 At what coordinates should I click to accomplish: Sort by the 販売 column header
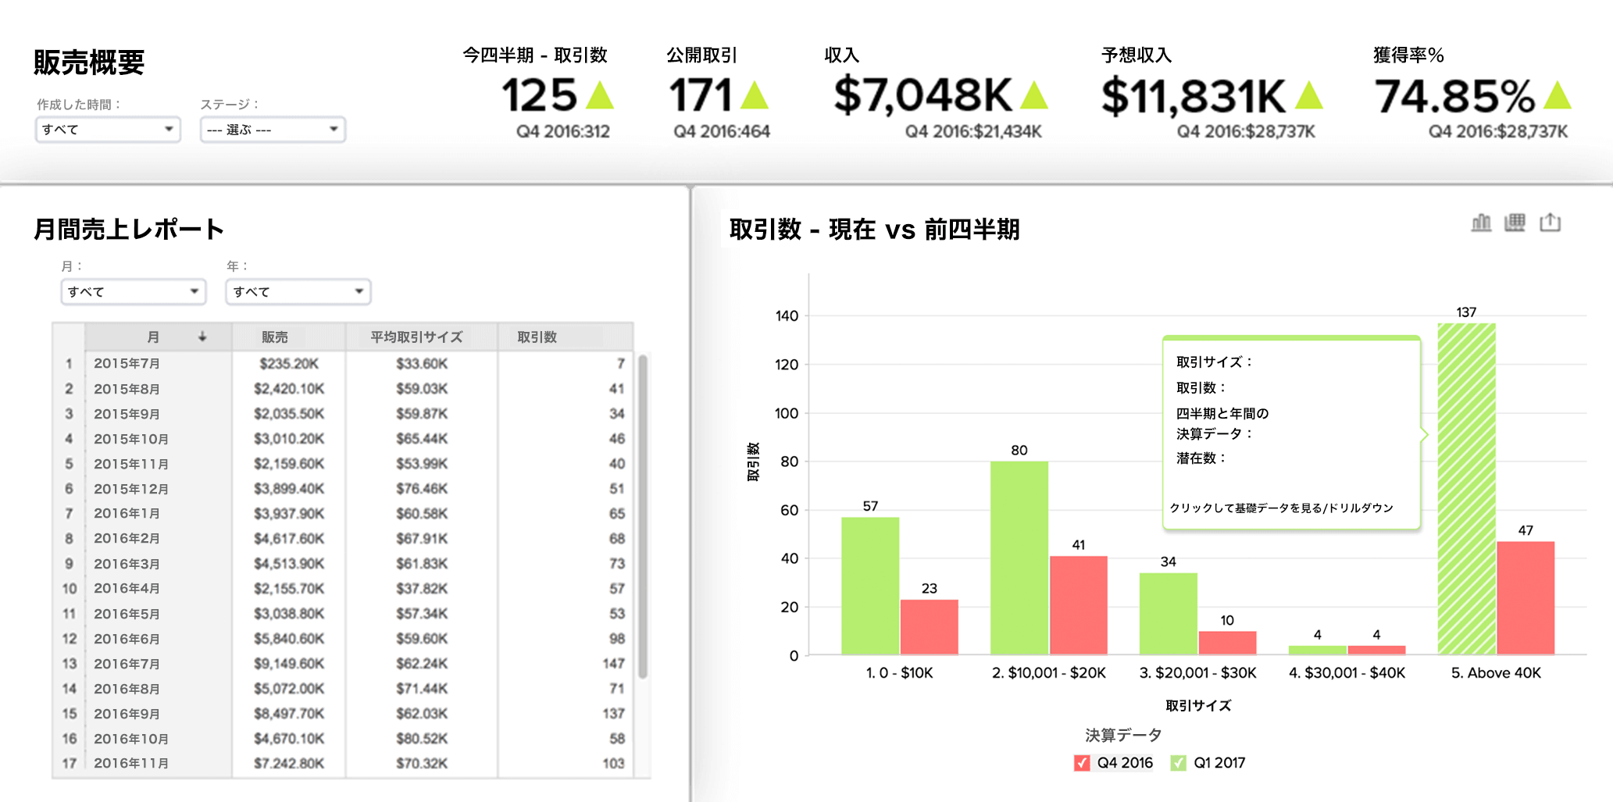pos(274,337)
